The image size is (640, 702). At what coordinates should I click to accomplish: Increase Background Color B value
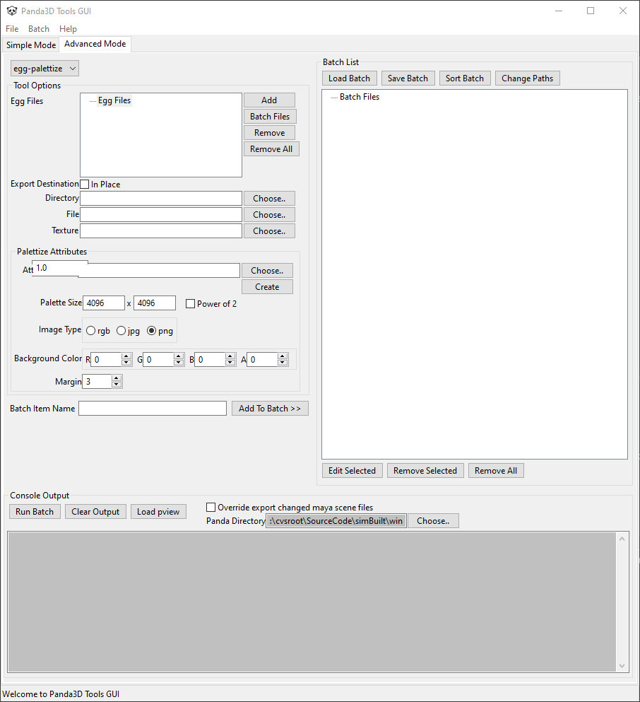pyautogui.click(x=230, y=356)
